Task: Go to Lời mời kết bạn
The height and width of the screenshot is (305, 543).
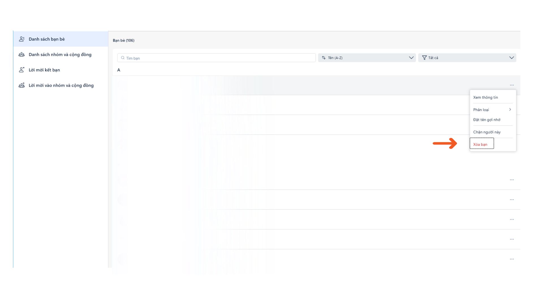Action: (61, 70)
